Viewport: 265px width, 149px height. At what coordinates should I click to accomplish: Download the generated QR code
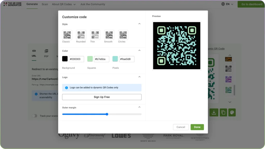(214, 113)
